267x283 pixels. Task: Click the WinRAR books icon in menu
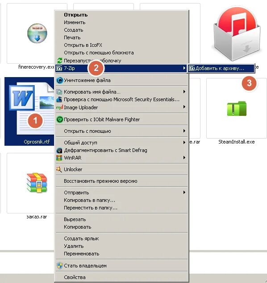pyautogui.click(x=59, y=158)
